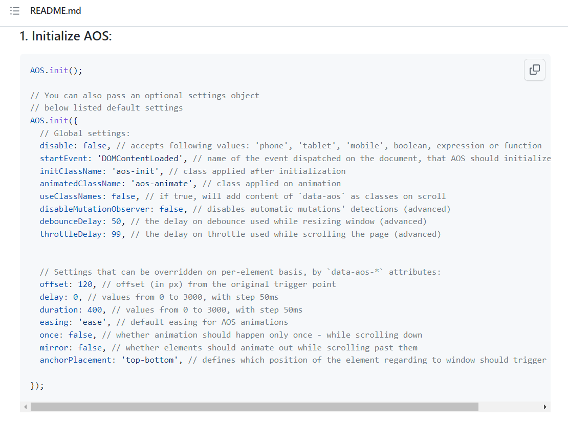
Task: Click the 'AOS.init({' line
Action: pyautogui.click(x=54, y=121)
